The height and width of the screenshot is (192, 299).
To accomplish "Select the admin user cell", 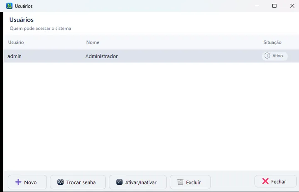I will coord(15,56).
